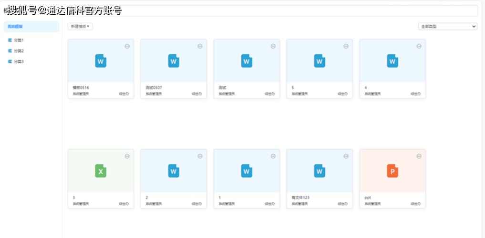The height and width of the screenshot is (238, 485).
Task: Click the name 2 under its Word card
Action: tap(146, 198)
